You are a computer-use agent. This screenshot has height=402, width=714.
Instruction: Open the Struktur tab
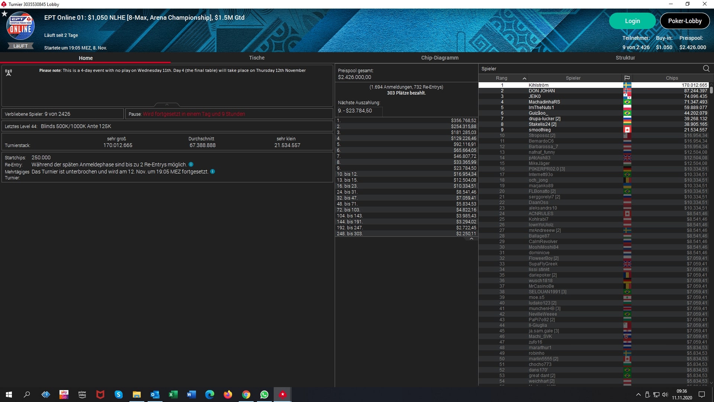click(625, 58)
